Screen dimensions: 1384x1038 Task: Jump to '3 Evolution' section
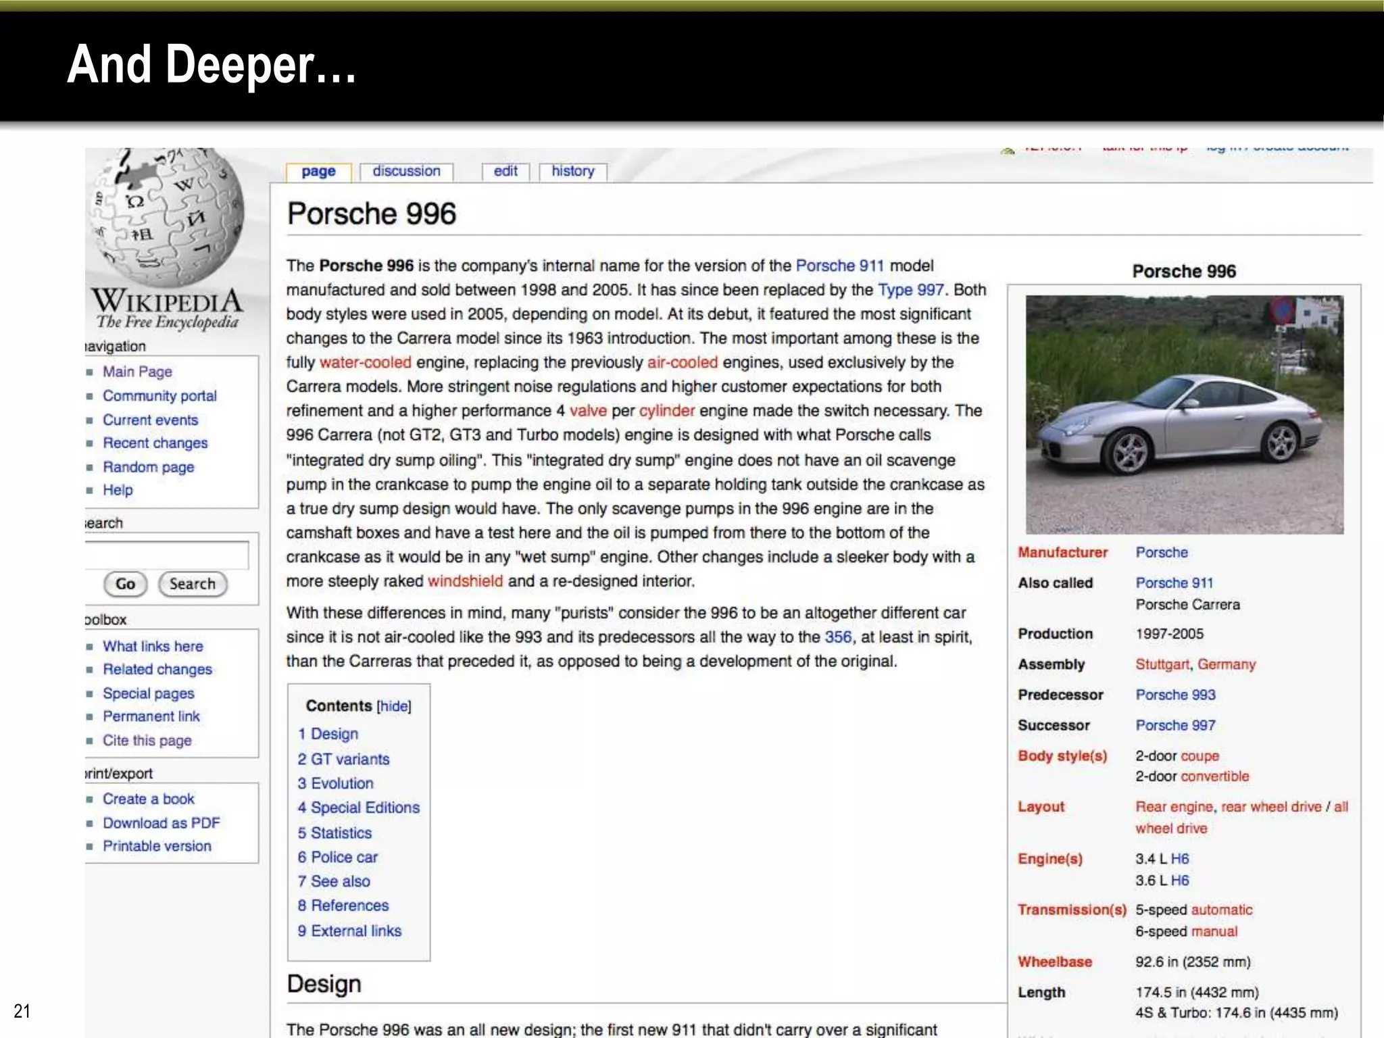(x=336, y=783)
